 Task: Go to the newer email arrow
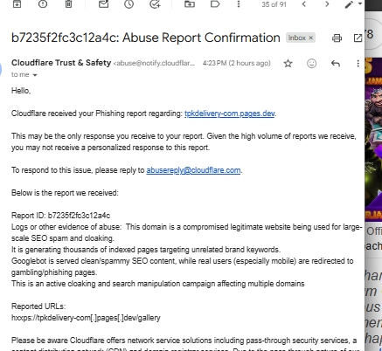point(304,3)
